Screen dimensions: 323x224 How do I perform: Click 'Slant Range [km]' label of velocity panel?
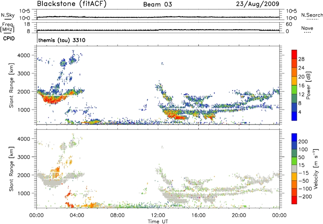point(11,169)
